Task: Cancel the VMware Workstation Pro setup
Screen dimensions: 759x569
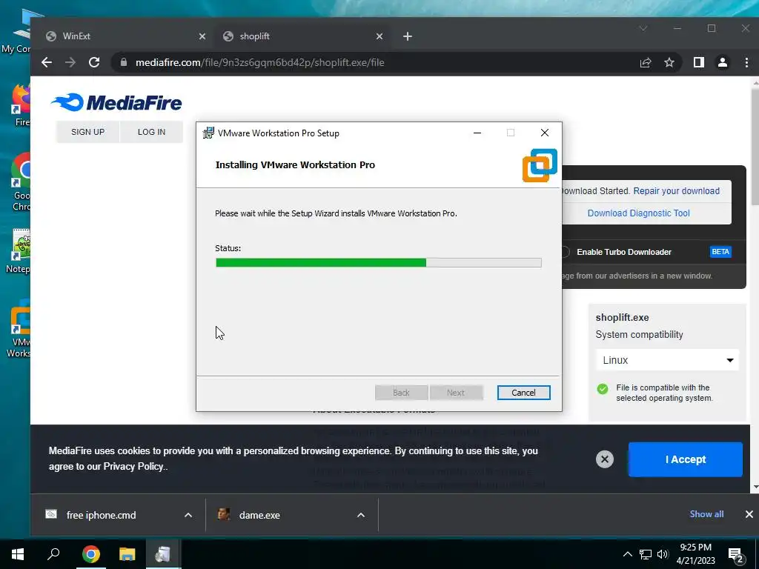Action: 524,393
